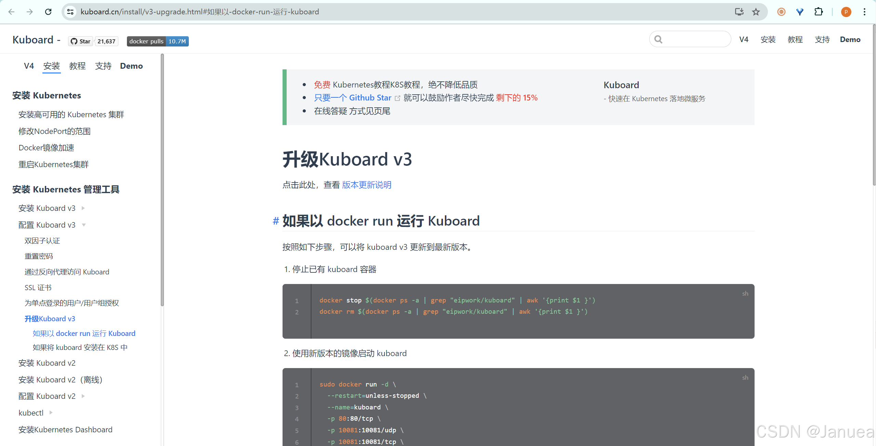The image size is (876, 446).
Task: Click the star count 21,637 badge
Action: tap(106, 41)
